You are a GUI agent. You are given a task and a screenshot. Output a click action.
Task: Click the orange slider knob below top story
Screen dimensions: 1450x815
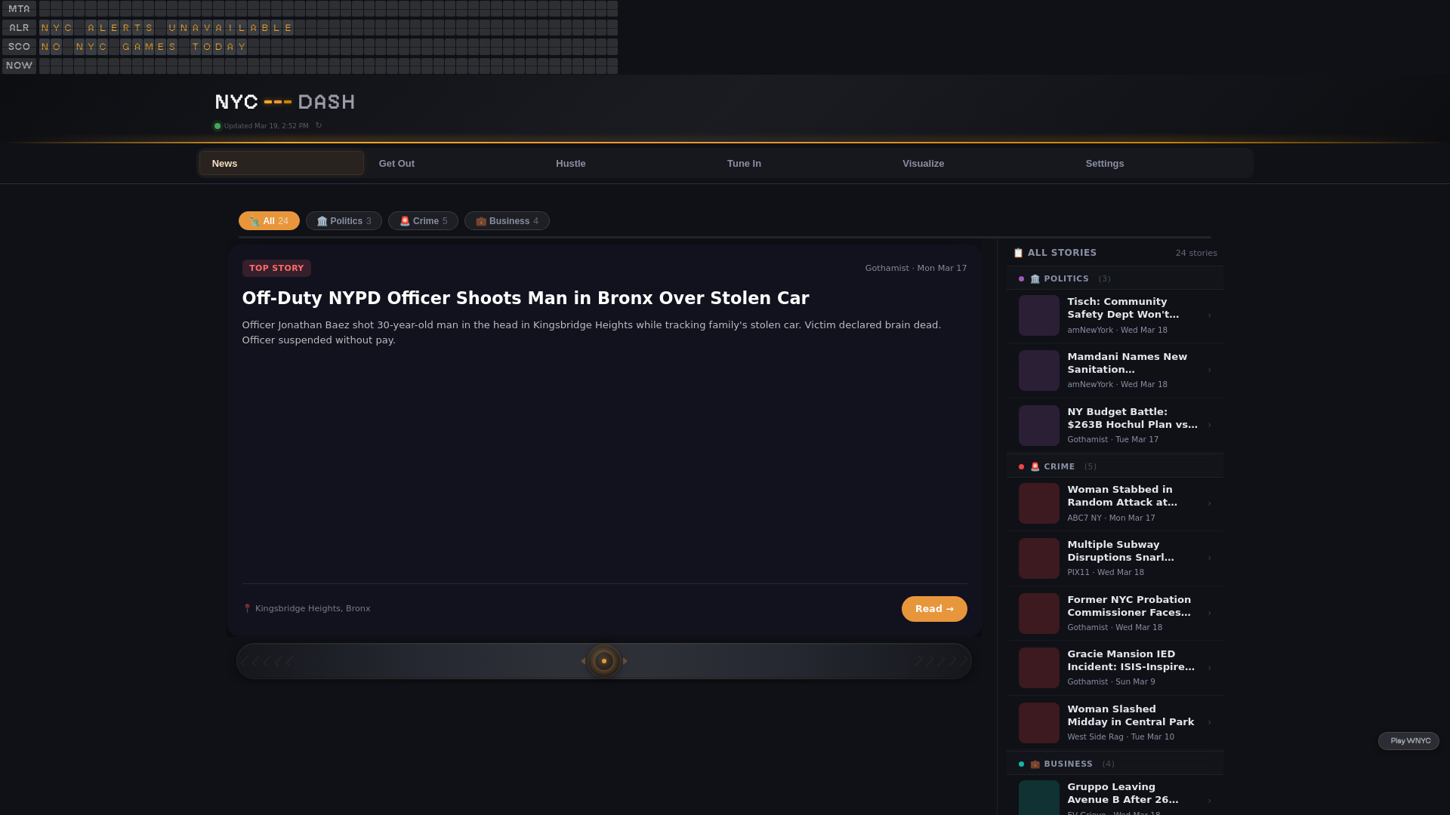point(604,661)
